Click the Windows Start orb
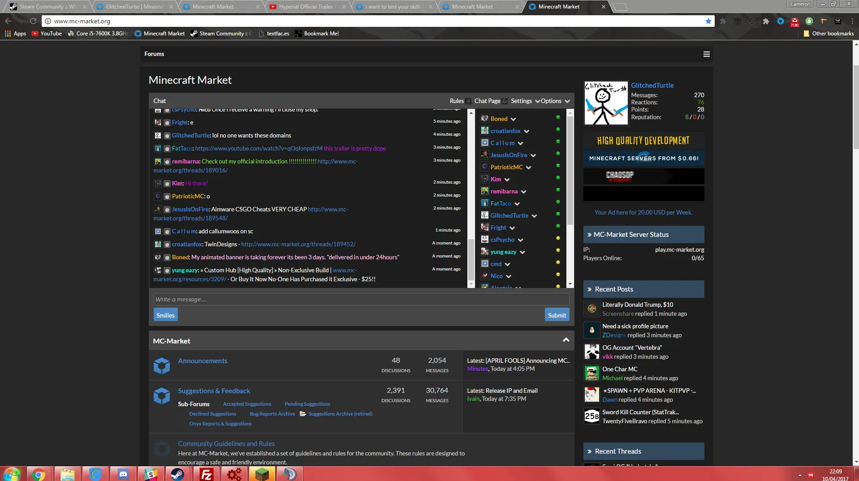This screenshot has height=481, width=859. pos(12,474)
